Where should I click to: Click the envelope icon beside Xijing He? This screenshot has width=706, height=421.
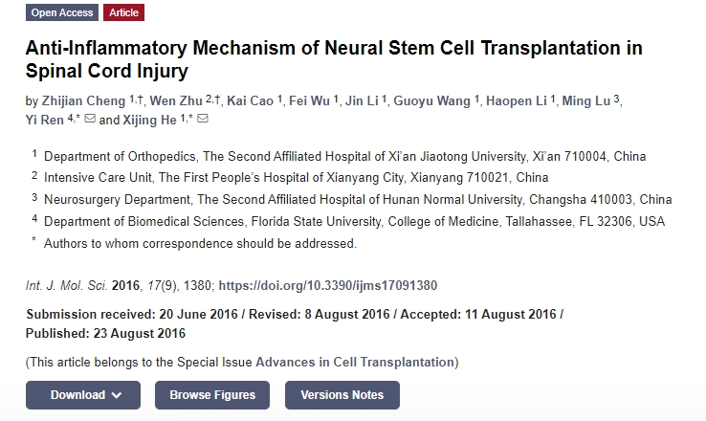coord(202,120)
